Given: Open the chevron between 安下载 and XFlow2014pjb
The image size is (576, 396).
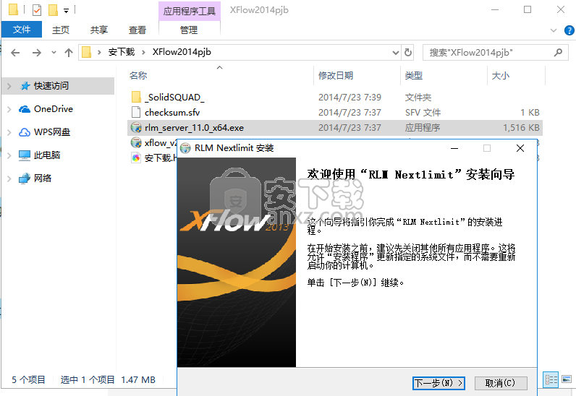Looking at the screenshot, I should (x=143, y=53).
